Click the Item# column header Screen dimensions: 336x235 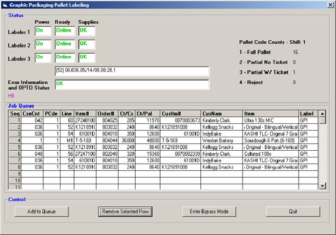click(85, 114)
